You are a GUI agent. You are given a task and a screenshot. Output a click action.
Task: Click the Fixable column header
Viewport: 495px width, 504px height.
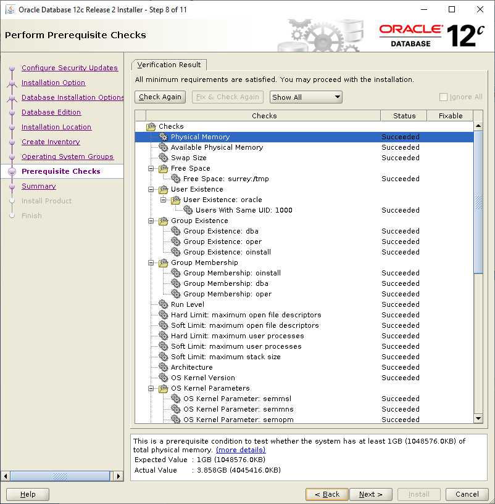(450, 116)
